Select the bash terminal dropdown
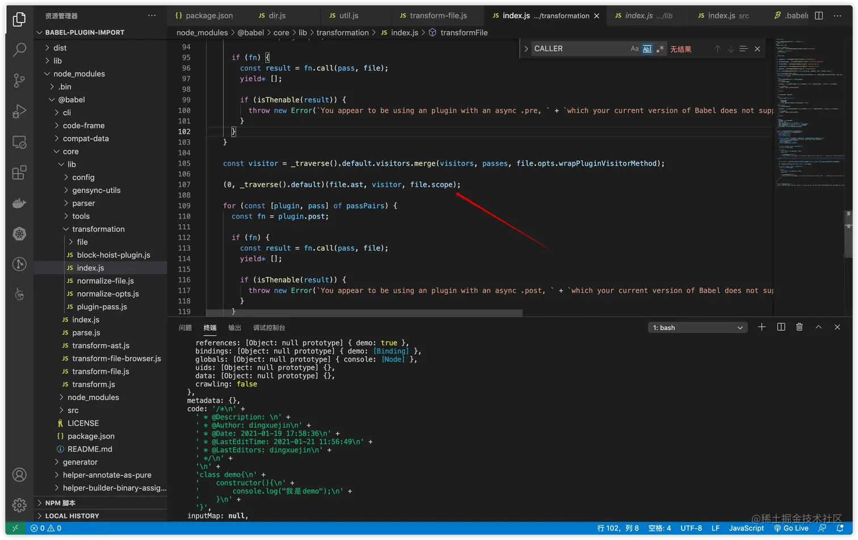 (x=698, y=328)
